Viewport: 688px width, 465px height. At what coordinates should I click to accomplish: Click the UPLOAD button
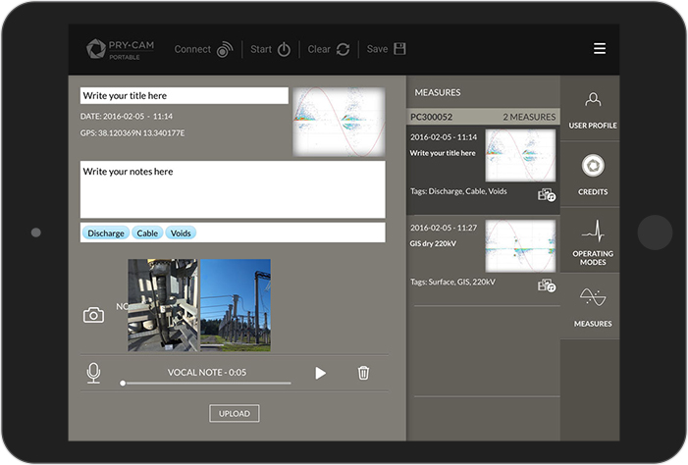point(235,414)
